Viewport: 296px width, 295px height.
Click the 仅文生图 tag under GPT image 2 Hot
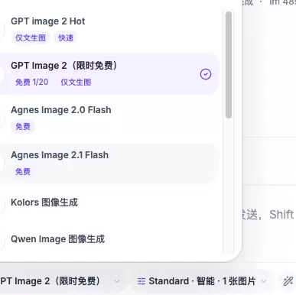31,37
